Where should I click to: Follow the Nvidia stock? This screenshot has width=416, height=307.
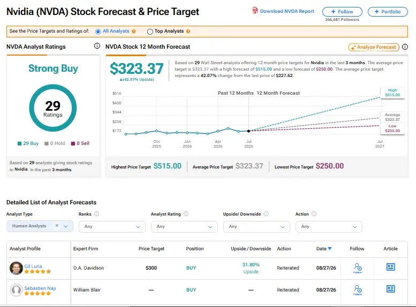coord(342,12)
